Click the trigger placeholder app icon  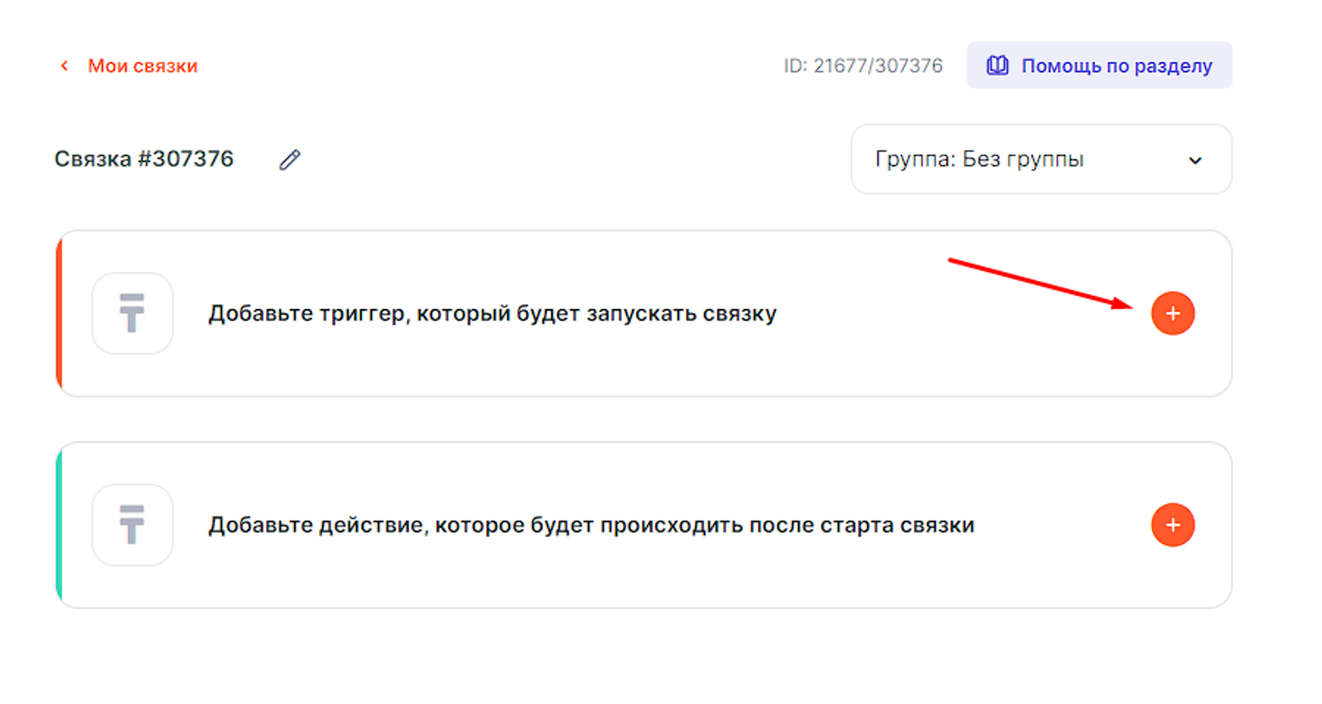(132, 313)
